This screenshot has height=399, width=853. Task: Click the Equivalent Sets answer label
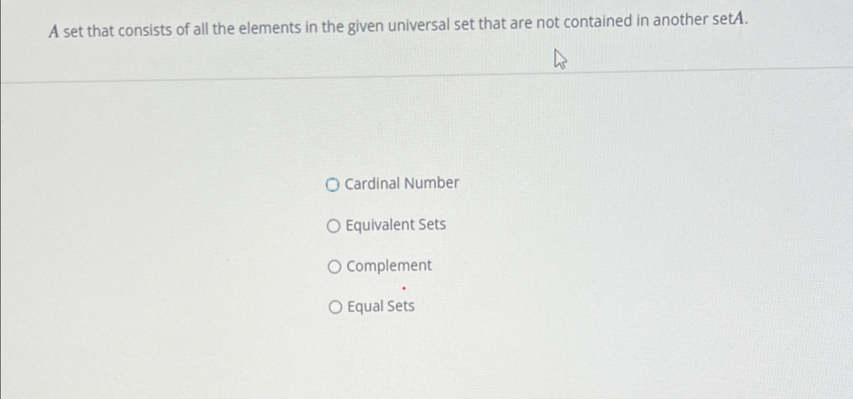(395, 225)
